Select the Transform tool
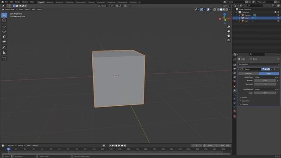This screenshot has width=281, height=158. coord(4,41)
